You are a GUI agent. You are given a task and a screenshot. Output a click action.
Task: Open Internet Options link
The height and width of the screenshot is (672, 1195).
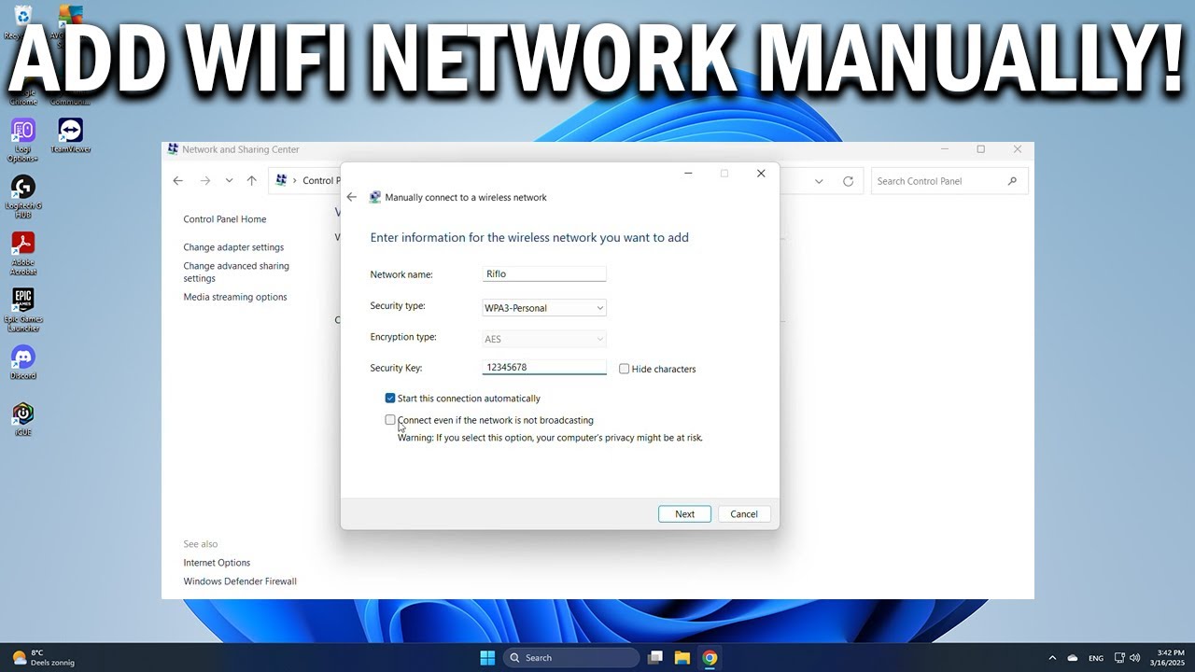coord(217,563)
